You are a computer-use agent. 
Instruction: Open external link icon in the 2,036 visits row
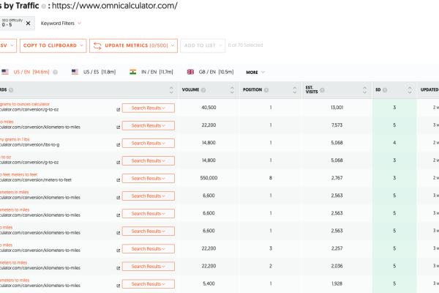point(118,268)
